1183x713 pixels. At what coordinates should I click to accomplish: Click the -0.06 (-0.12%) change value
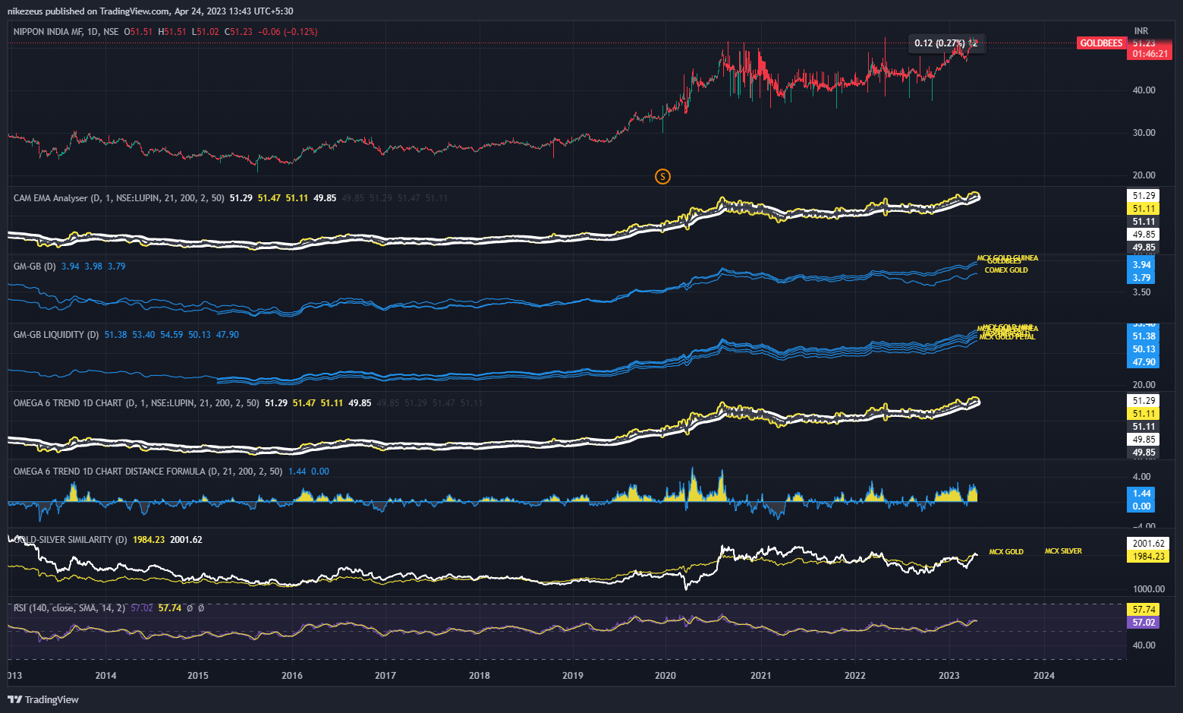(288, 32)
